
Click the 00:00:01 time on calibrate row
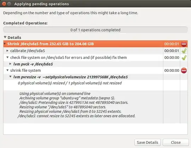click(x=172, y=51)
